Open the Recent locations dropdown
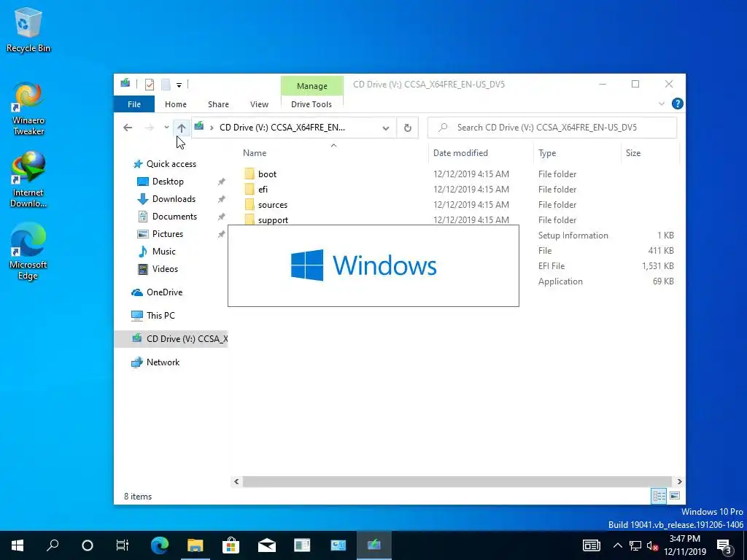The width and height of the screenshot is (747, 560). 166,128
